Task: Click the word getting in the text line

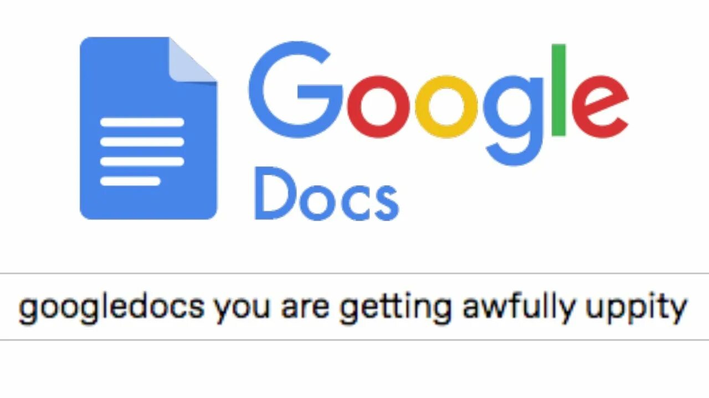Action: 395,308
